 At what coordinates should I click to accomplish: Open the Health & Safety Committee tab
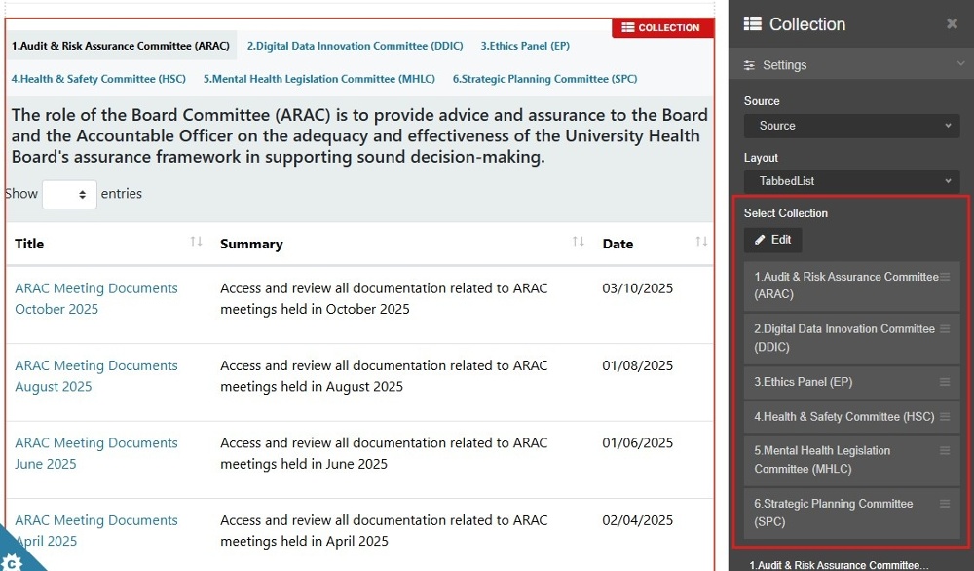coord(98,79)
